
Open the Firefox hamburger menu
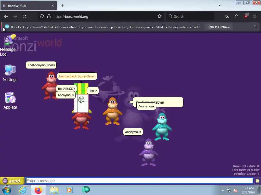point(255,16)
